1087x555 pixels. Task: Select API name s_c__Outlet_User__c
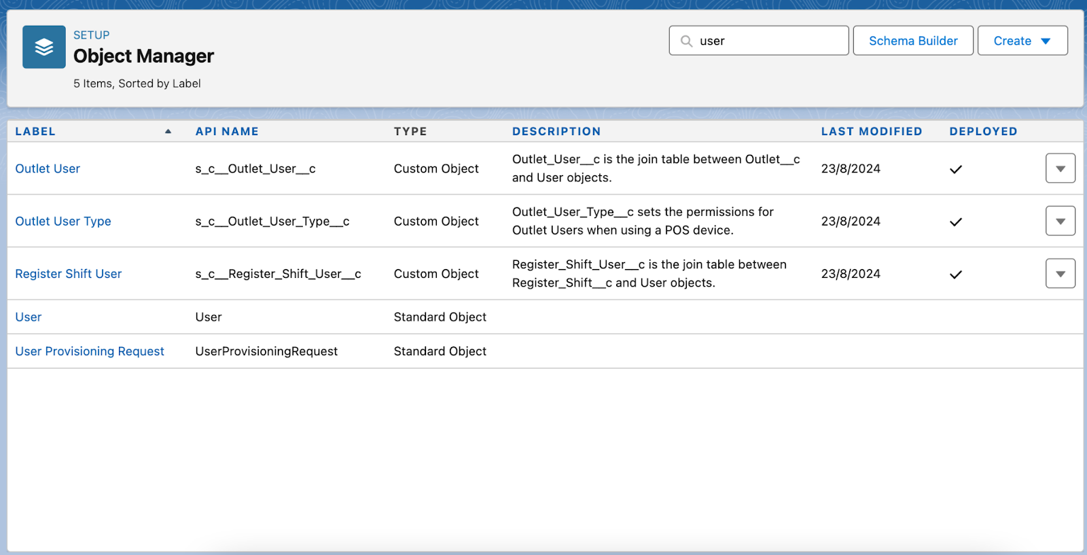coord(255,168)
